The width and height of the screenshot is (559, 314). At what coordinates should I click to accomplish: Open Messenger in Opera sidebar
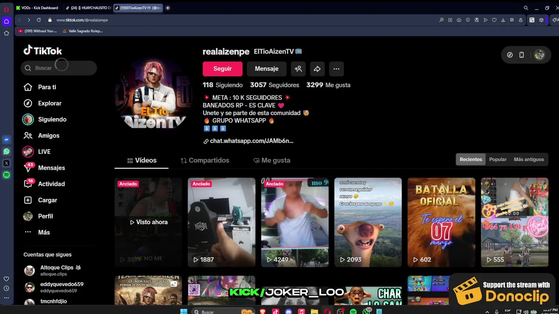[6, 140]
